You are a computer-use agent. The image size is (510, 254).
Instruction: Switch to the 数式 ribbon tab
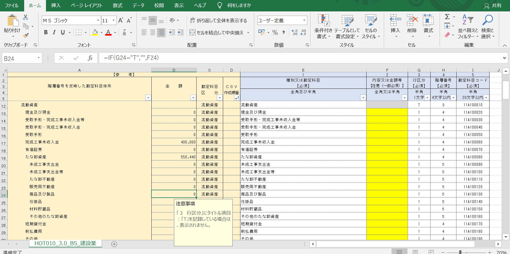(x=117, y=5)
